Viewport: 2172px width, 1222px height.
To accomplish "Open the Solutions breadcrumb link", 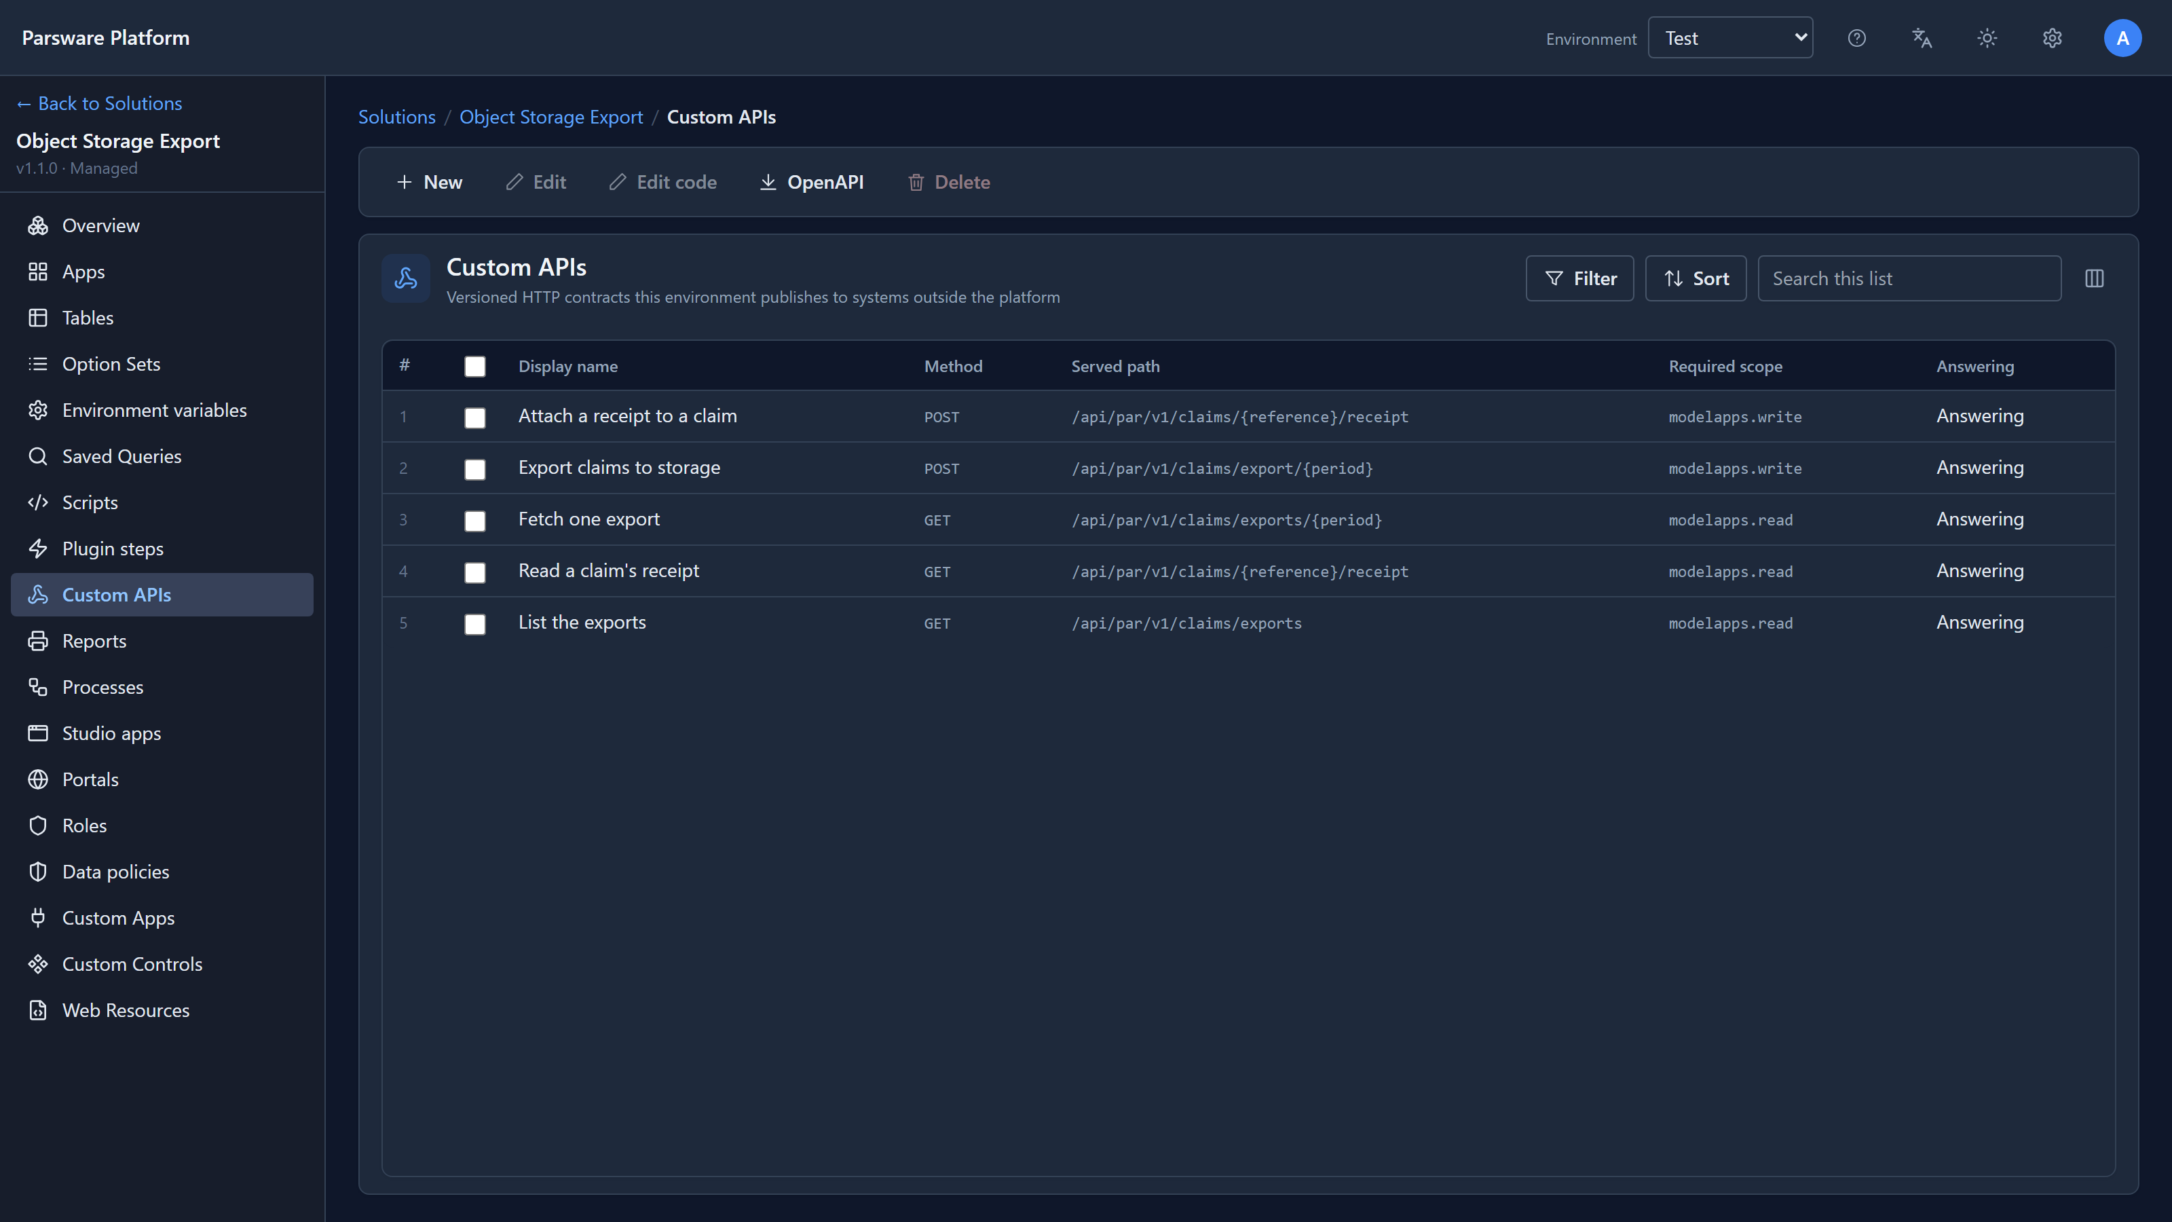I will pos(397,117).
